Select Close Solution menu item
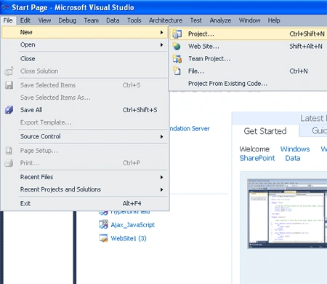 [85, 71]
